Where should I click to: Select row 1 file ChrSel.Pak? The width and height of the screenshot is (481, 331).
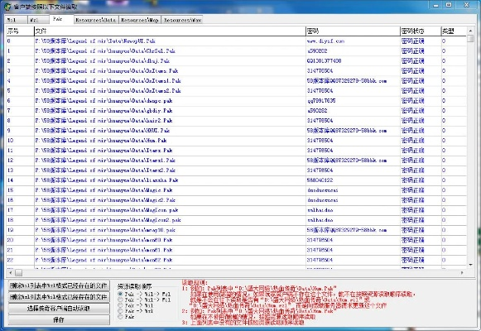coord(105,50)
